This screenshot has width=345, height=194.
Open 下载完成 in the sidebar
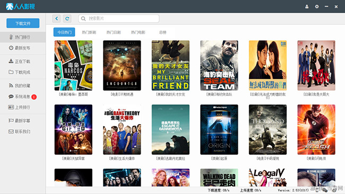point(23,72)
